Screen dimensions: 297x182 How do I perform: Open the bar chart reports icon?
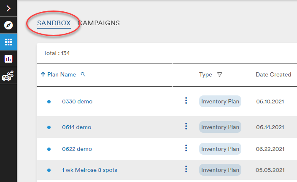click(8, 59)
